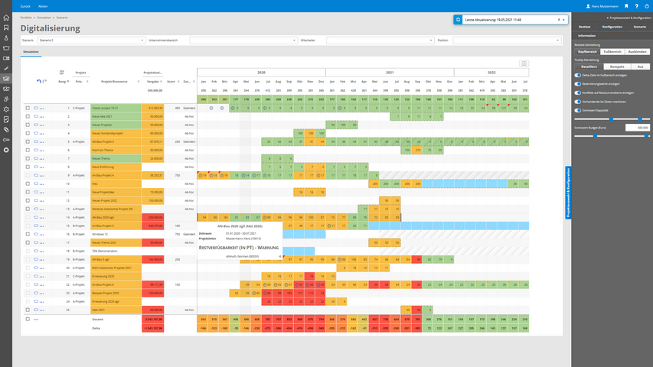Click the undo arrow above the table
This screenshot has height=367, width=653.
point(39,81)
